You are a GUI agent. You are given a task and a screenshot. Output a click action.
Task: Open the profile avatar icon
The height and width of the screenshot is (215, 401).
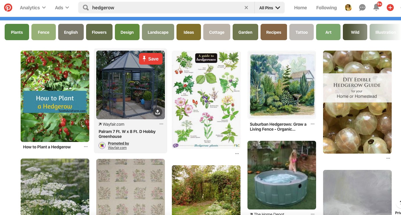(348, 8)
